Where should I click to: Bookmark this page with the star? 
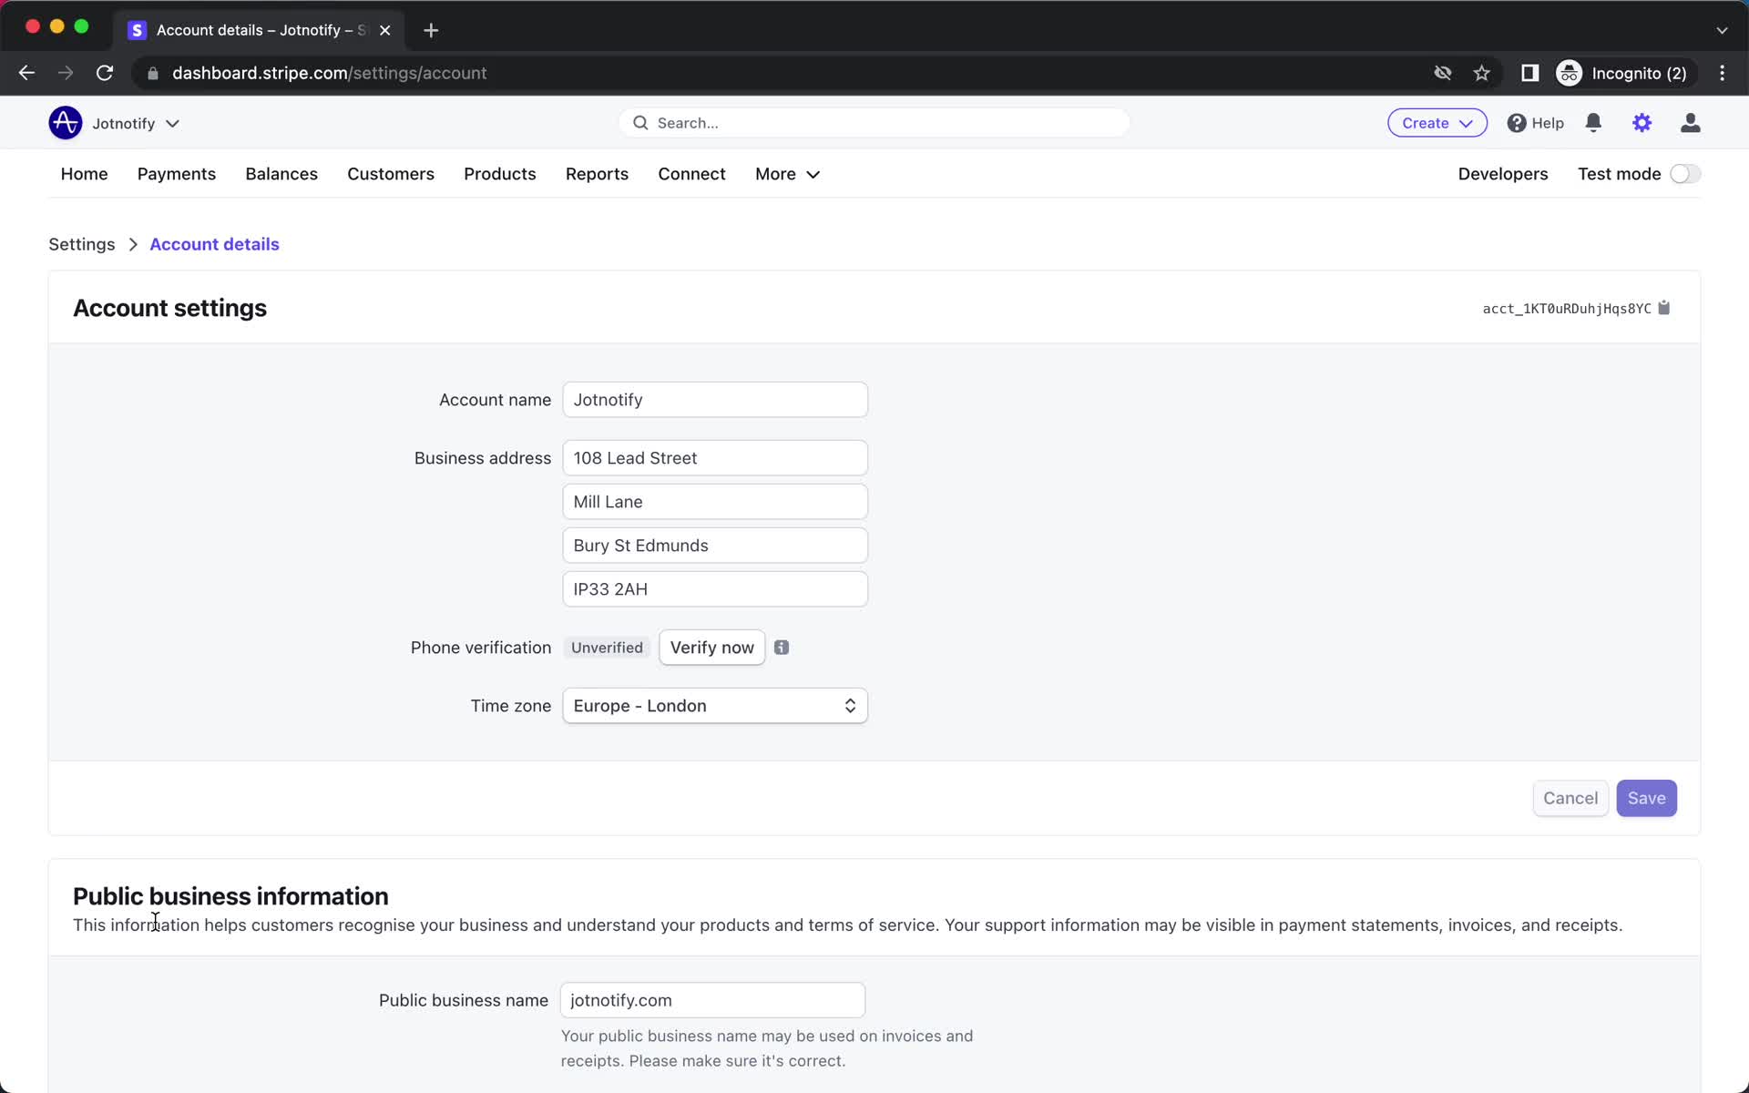coord(1482,73)
